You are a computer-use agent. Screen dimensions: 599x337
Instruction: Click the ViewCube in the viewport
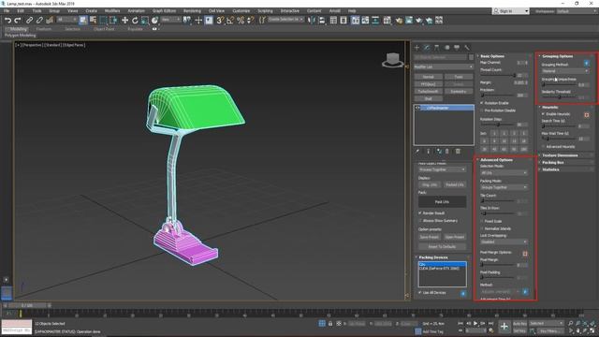393,60
